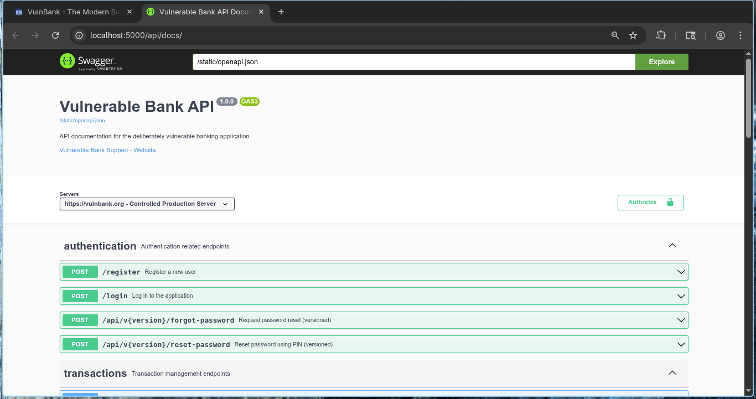
Task: Click the transactions section heading
Action: coord(95,373)
